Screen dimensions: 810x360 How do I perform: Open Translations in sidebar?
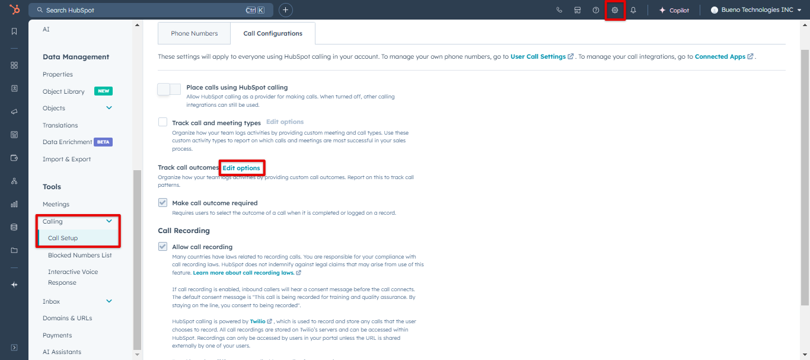(x=60, y=125)
